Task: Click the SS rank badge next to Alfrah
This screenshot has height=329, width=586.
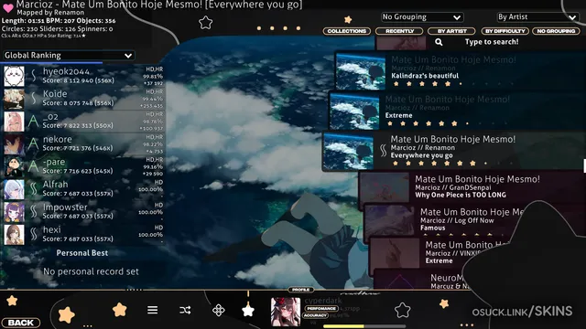Action: coord(34,189)
